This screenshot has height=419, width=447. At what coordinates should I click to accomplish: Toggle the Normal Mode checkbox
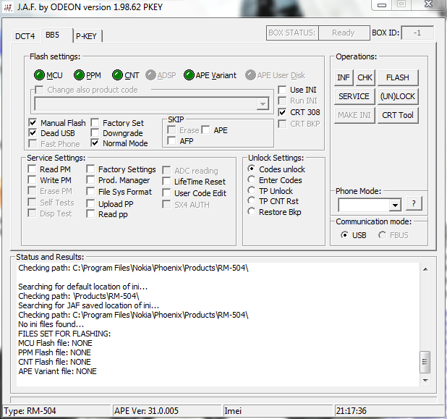[95, 143]
